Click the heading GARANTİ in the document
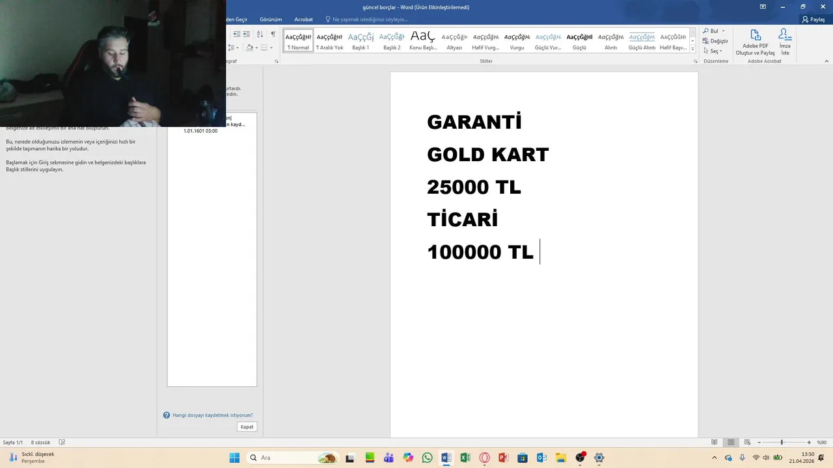833x468 pixels. click(x=474, y=122)
